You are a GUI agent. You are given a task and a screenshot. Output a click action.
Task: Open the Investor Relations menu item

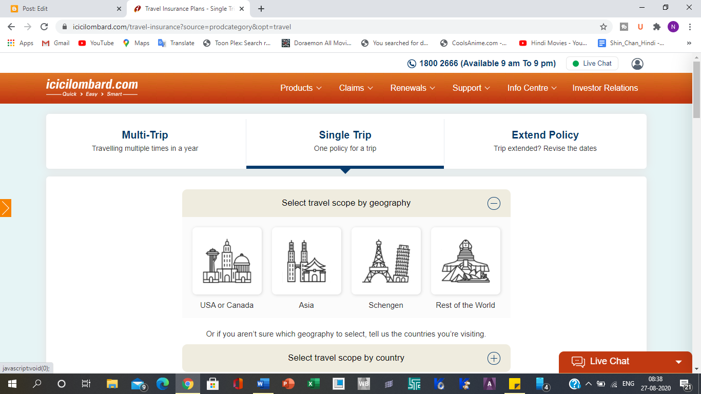pyautogui.click(x=605, y=88)
